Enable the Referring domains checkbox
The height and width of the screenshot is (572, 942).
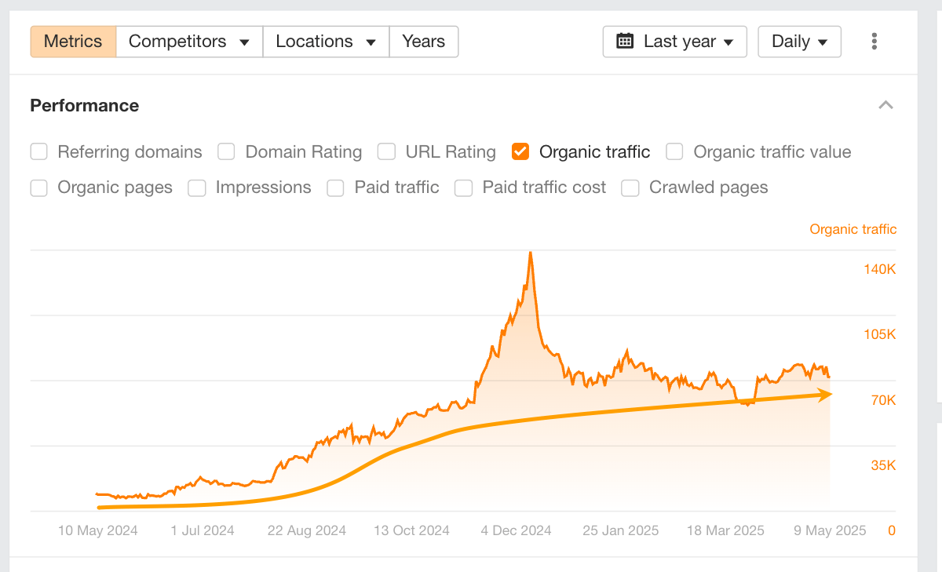[x=38, y=151]
